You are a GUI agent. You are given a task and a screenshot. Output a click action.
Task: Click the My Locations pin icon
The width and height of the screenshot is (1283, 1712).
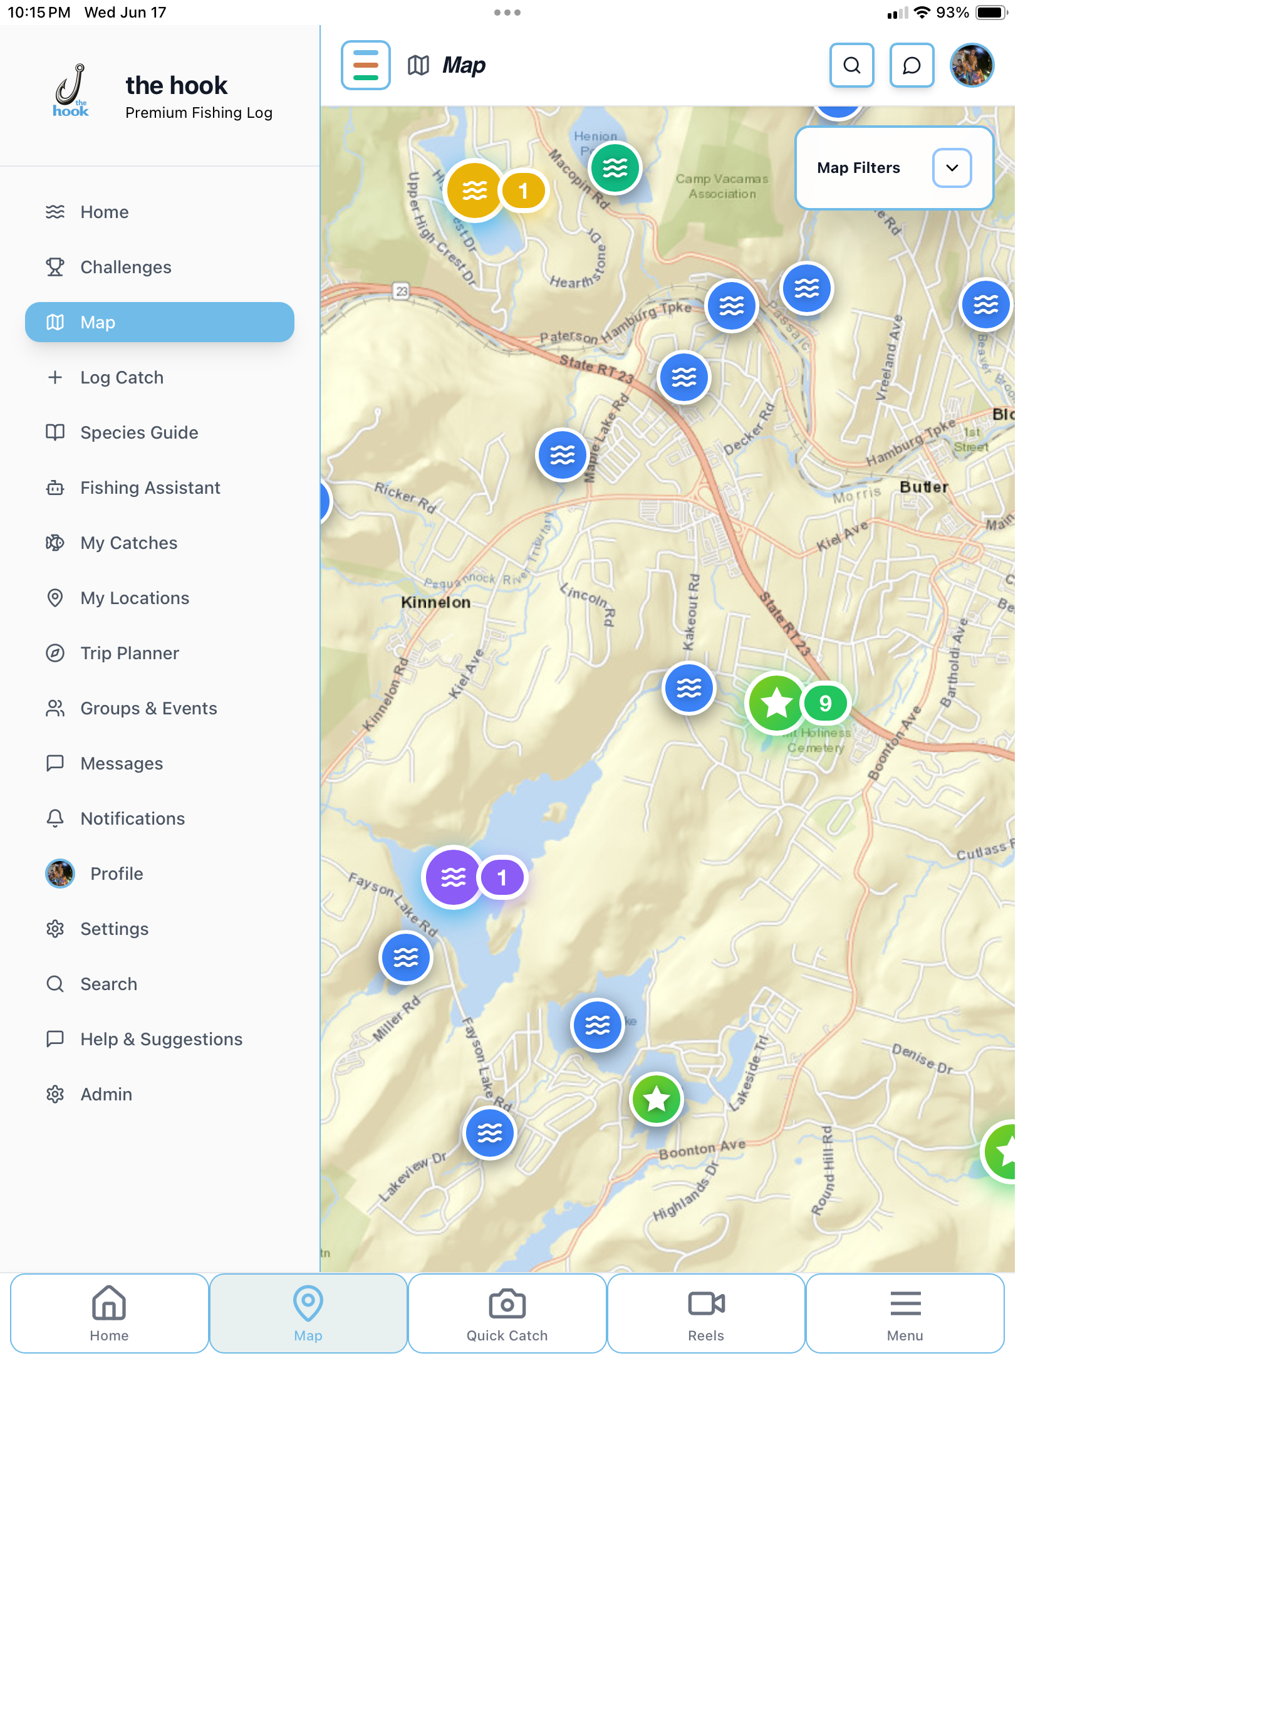(55, 598)
